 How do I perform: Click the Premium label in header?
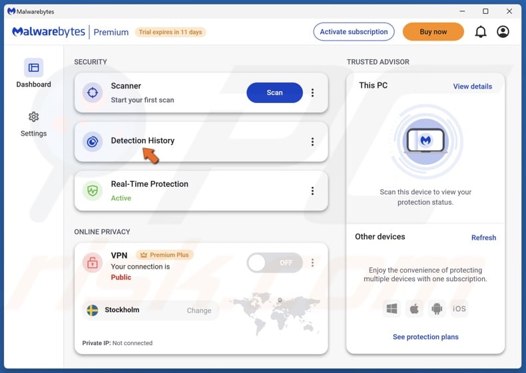click(x=111, y=32)
